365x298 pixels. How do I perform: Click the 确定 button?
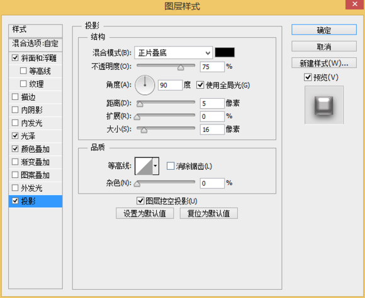324,30
